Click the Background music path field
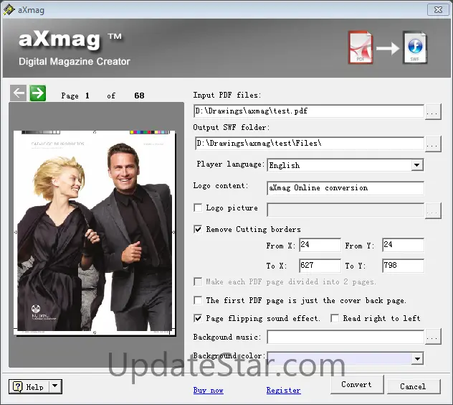453x405 pixels. [345, 337]
